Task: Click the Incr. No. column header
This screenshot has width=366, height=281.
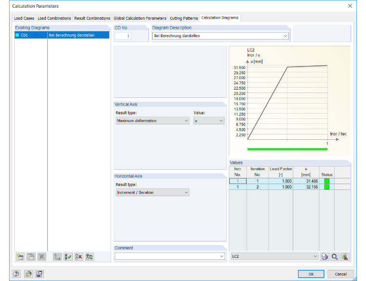Action: 237,172
